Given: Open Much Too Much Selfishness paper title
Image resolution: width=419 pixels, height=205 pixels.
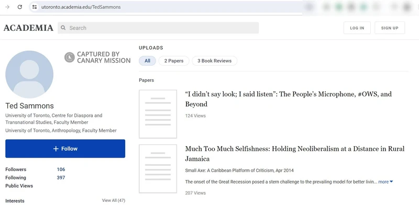Looking at the screenshot, I should tap(295, 153).
